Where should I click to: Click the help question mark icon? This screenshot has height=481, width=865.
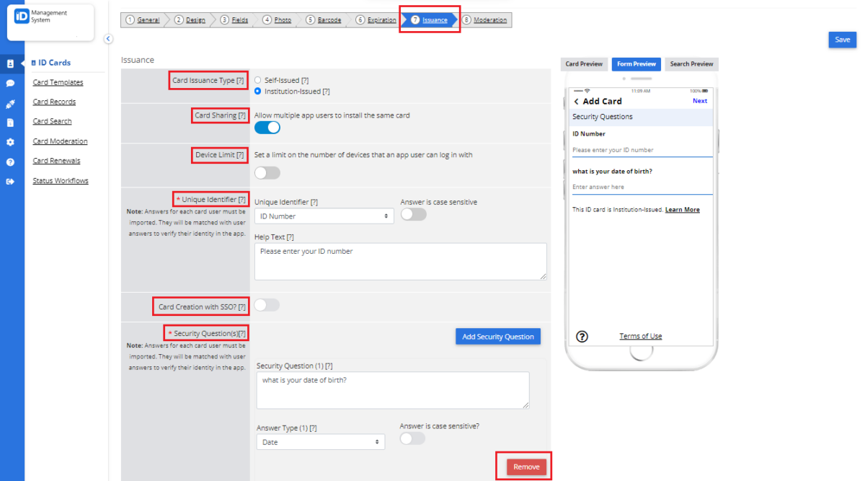[x=9, y=162]
